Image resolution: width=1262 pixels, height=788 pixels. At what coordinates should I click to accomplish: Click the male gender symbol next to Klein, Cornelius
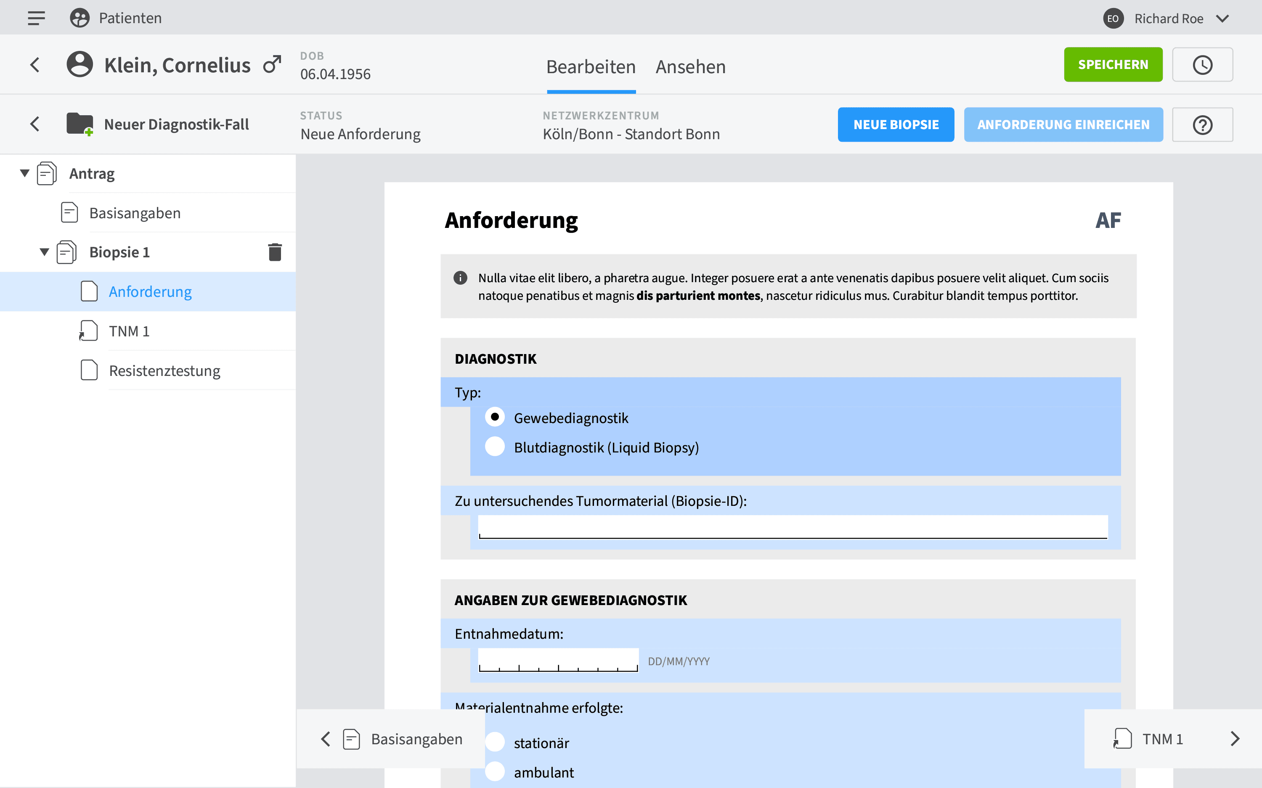pyautogui.click(x=272, y=64)
